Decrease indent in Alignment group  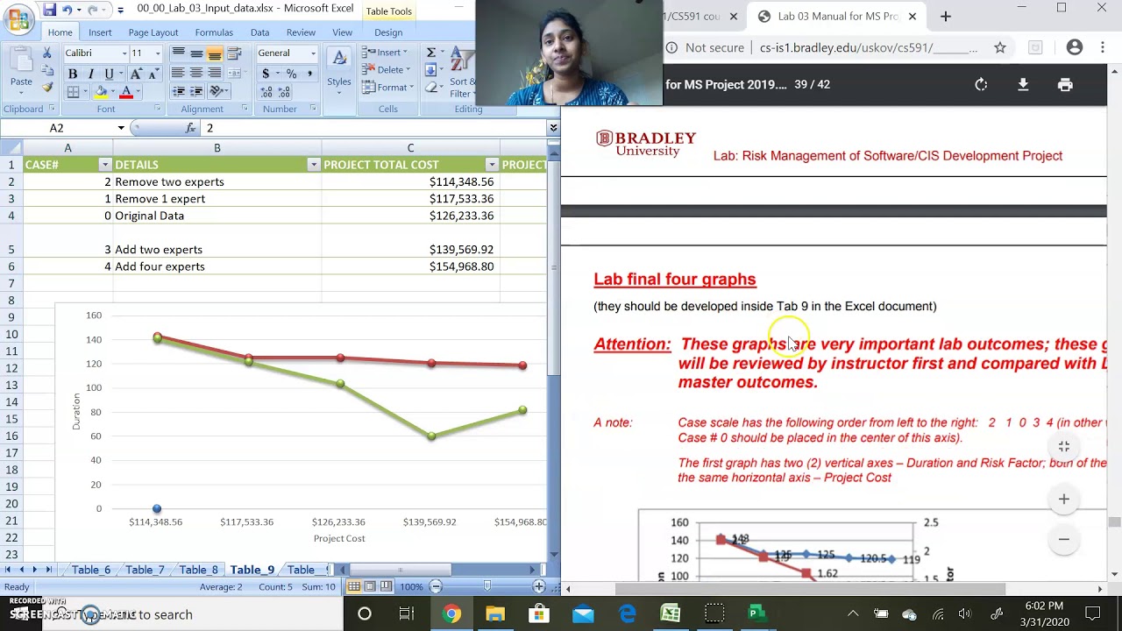point(178,91)
